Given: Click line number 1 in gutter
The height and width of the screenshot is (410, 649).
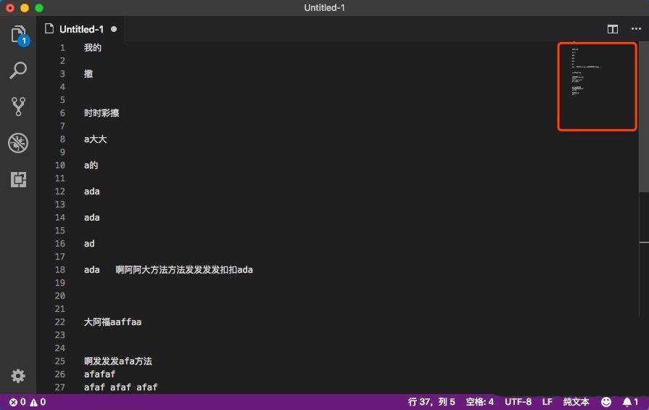Looking at the screenshot, I should click(x=62, y=48).
